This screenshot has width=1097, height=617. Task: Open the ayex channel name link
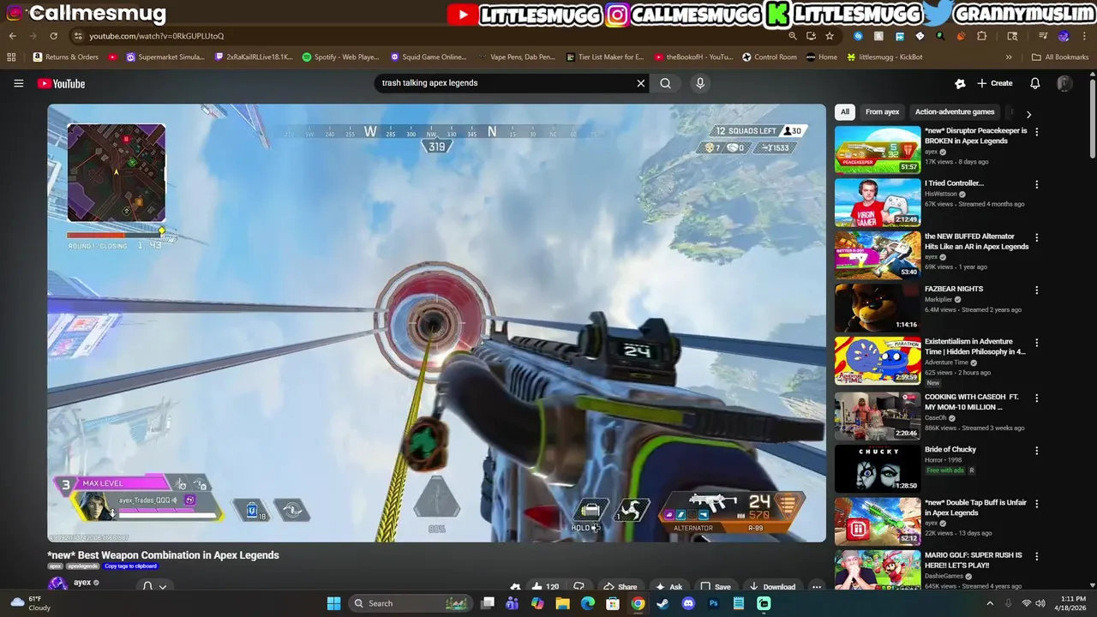coord(82,583)
